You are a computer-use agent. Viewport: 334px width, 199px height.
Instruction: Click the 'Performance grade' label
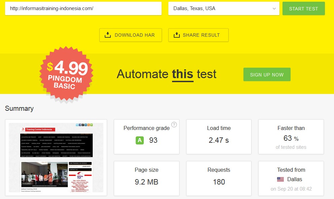146,128
